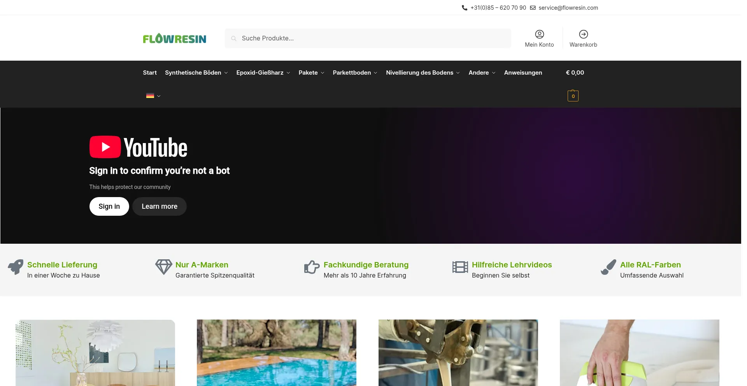This screenshot has height=386, width=747.
Task: Click the YouTube play logo
Action: 105,147
